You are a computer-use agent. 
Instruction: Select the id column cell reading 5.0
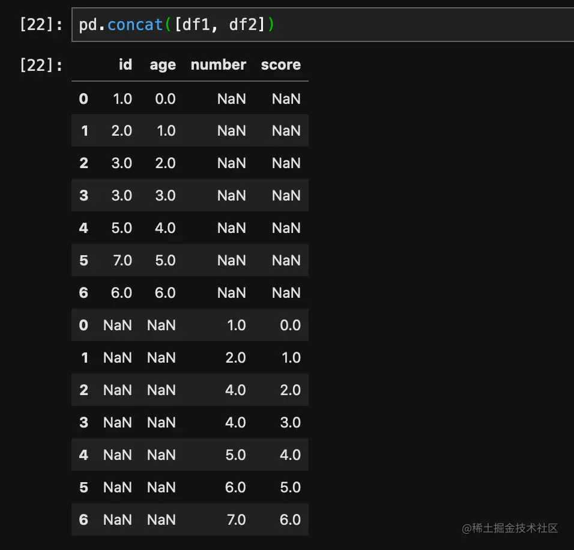click(121, 228)
